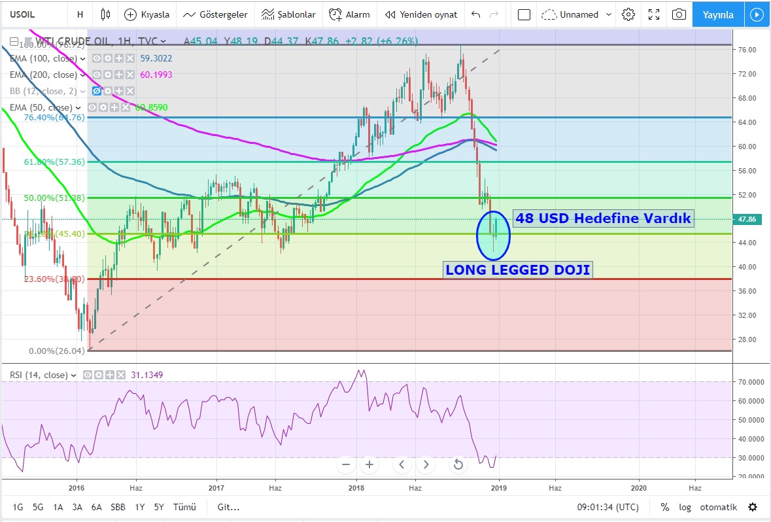The height and width of the screenshot is (522, 771).
Task: Open the H timeframe interval selector
Action: (80, 14)
